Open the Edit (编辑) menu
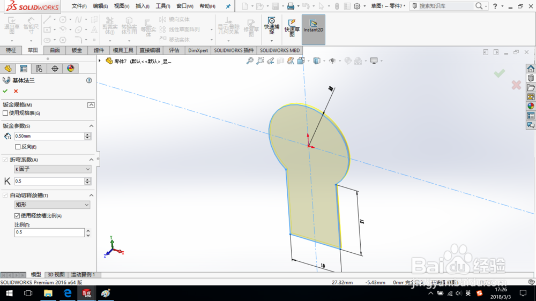This screenshot has height=301, width=536. [x=101, y=6]
